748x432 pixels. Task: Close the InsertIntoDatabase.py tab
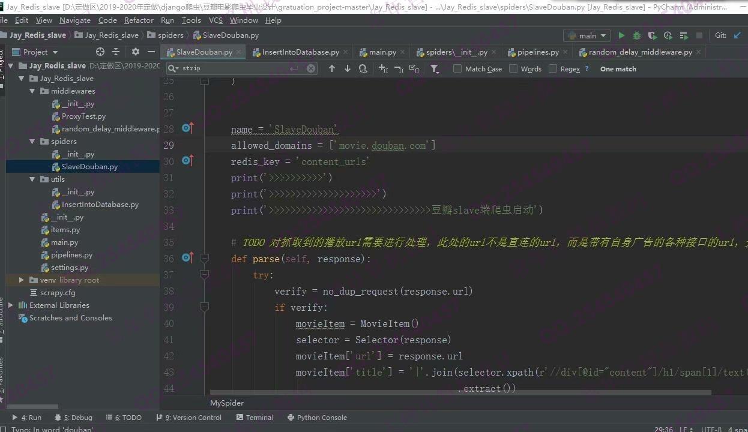[x=346, y=52]
